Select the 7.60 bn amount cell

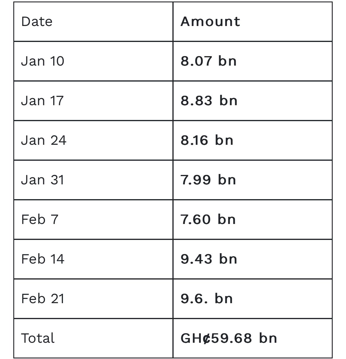point(253,220)
